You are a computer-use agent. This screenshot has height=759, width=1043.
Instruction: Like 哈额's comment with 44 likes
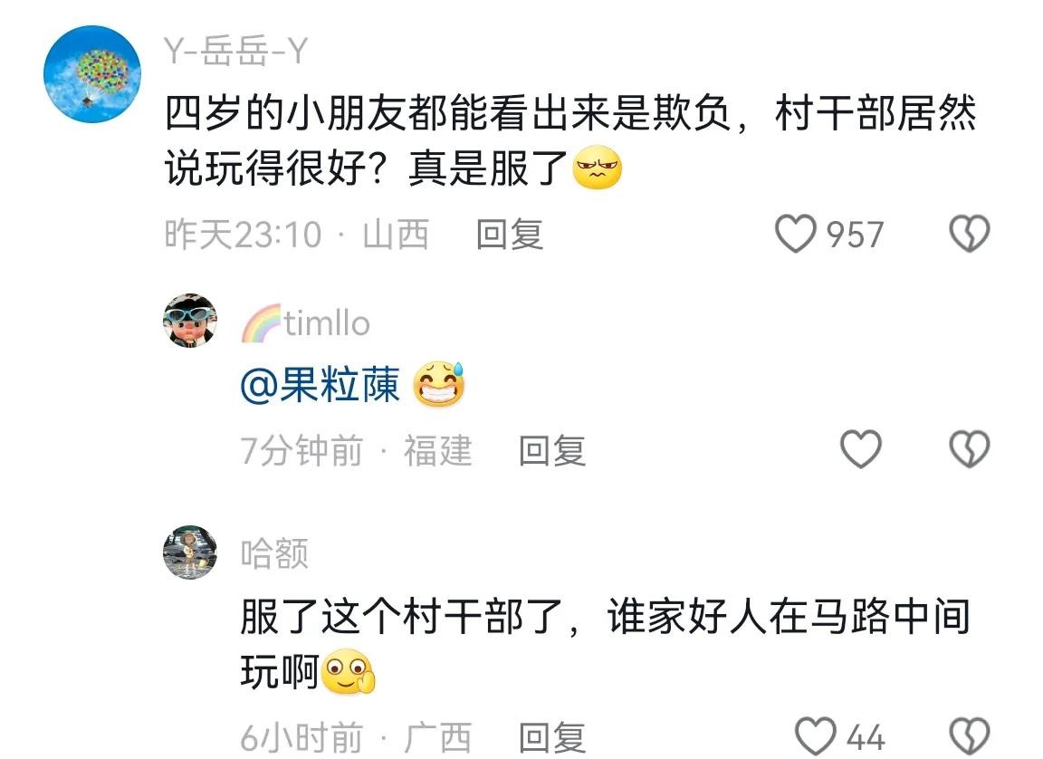coord(816,736)
